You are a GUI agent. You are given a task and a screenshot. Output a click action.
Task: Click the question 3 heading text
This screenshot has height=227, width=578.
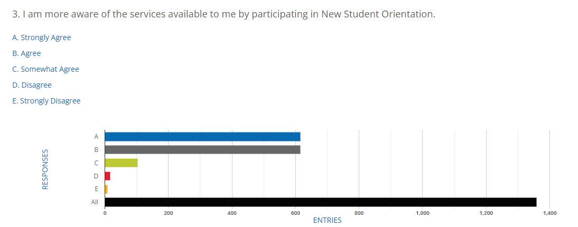(224, 15)
